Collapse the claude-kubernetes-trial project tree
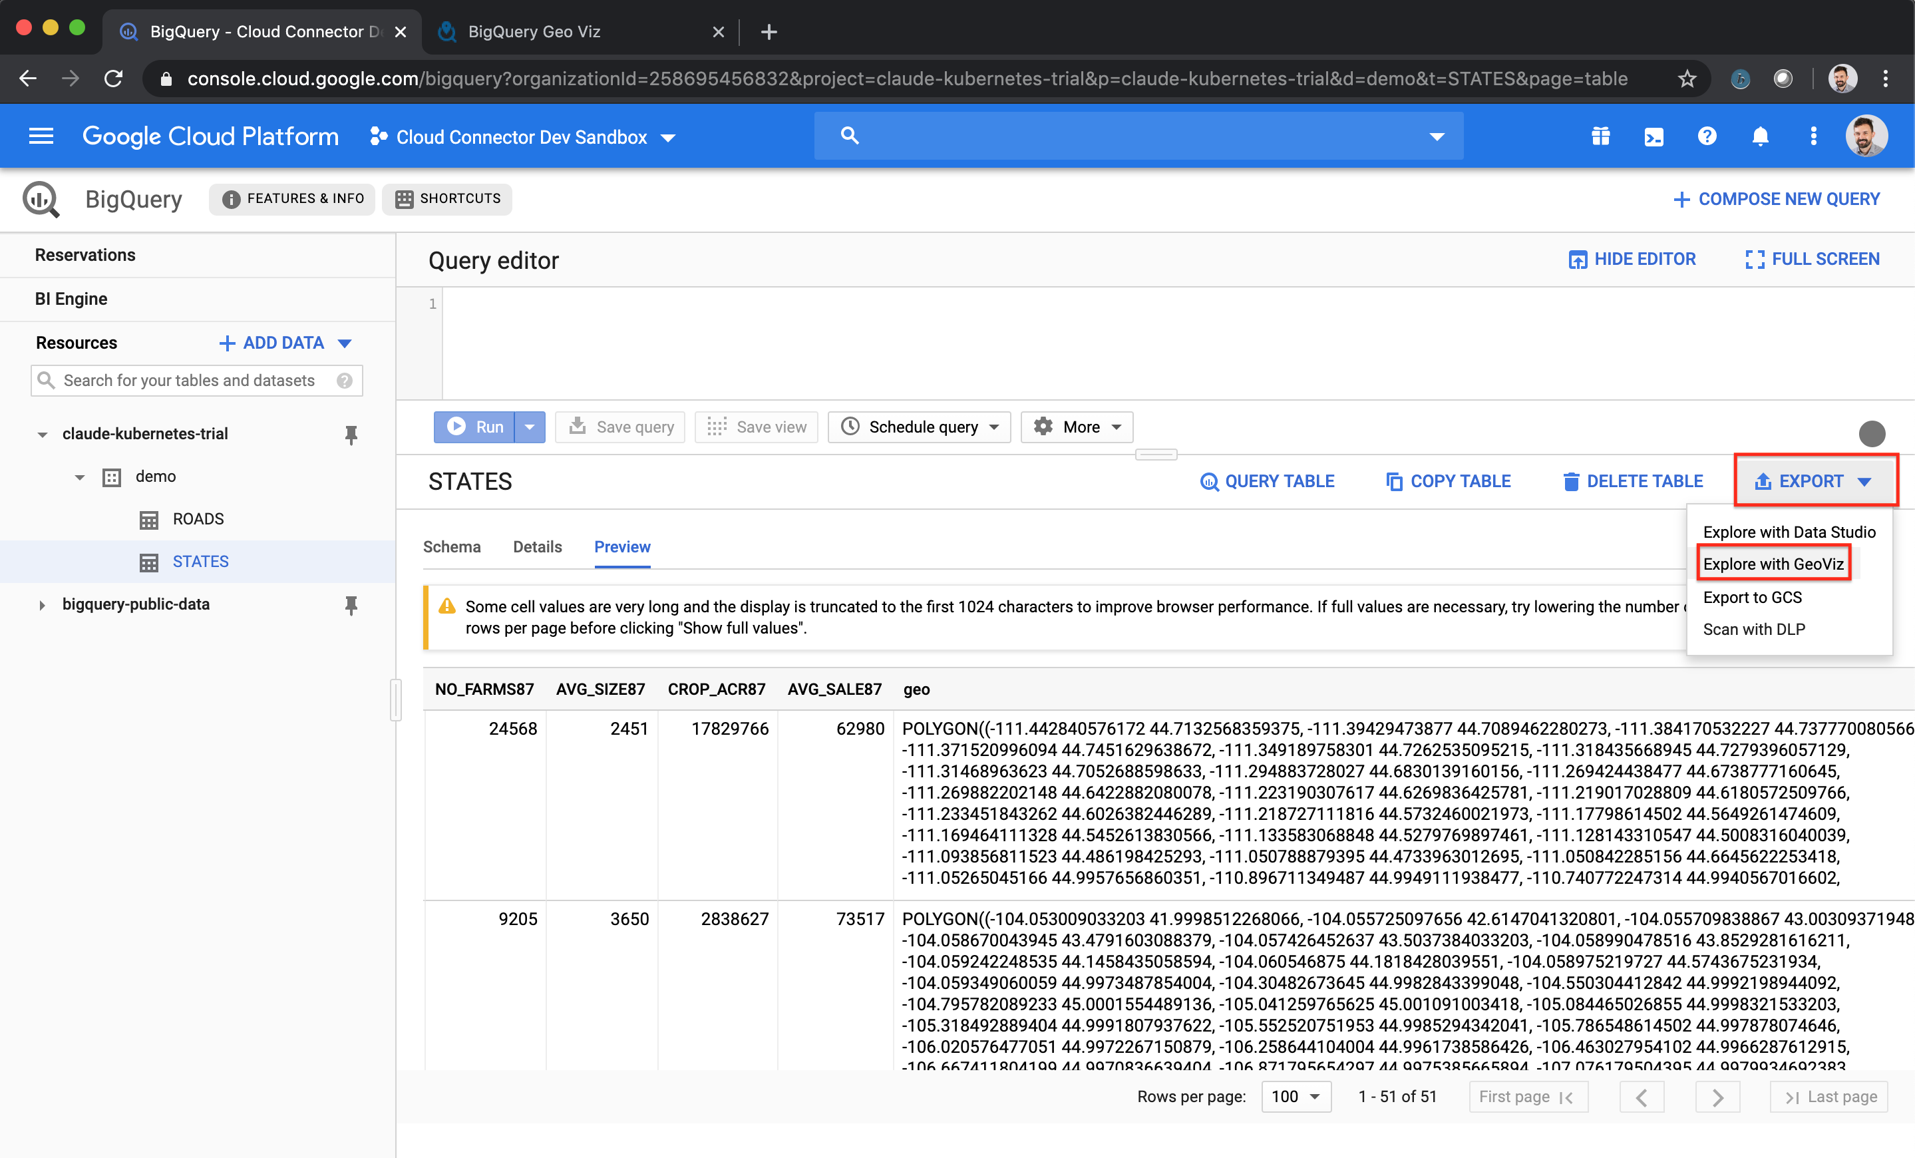Image resolution: width=1915 pixels, height=1158 pixels. point(43,435)
